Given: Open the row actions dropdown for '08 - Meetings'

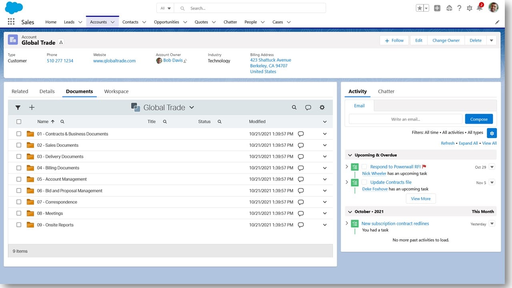Looking at the screenshot, I should tap(324, 213).
